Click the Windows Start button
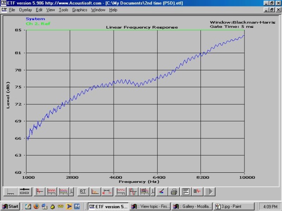This screenshot has width=282, height=211. coord(10,206)
